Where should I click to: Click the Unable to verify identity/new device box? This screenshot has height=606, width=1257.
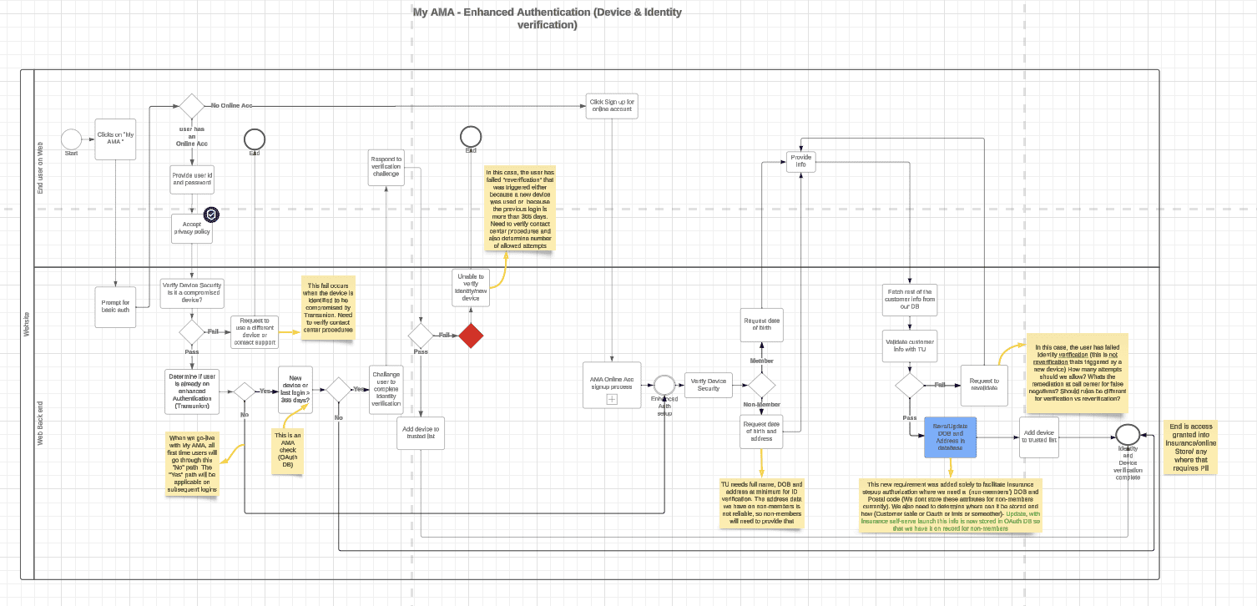tap(471, 288)
